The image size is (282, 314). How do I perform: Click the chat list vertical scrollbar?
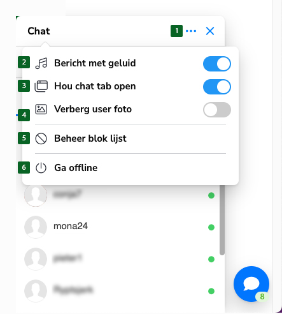(222, 220)
